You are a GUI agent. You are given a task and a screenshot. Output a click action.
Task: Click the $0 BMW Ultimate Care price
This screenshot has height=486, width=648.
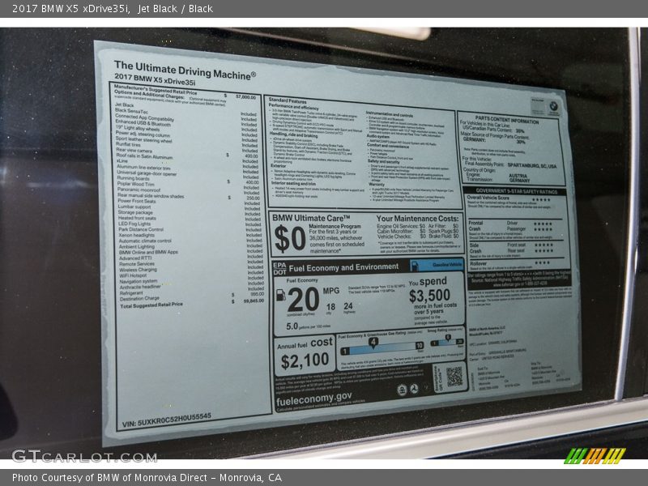(289, 239)
